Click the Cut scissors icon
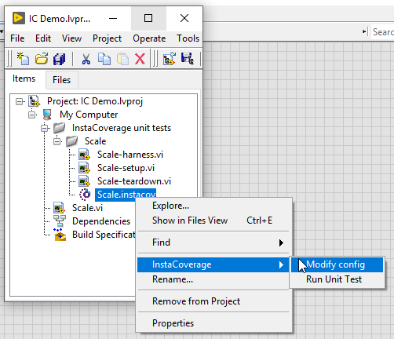This screenshot has height=339, width=394. (86, 59)
